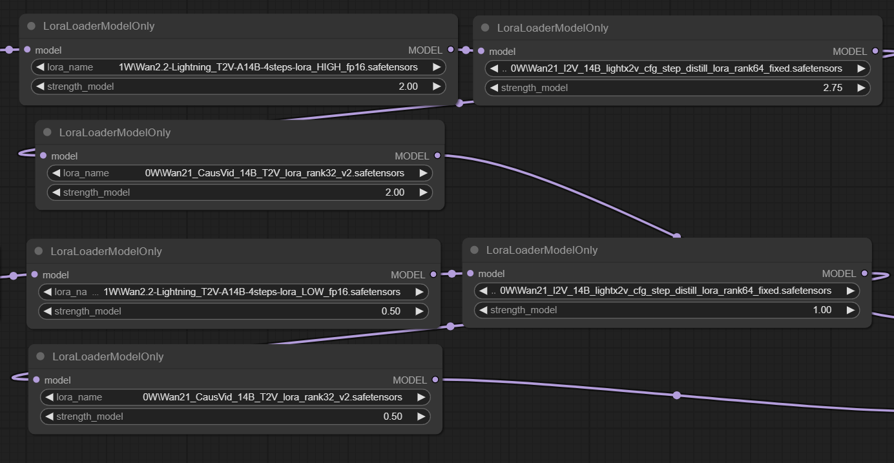Open lora_name list on CausVid 0.50 node
This screenshot has height=463, width=894.
tap(235, 397)
